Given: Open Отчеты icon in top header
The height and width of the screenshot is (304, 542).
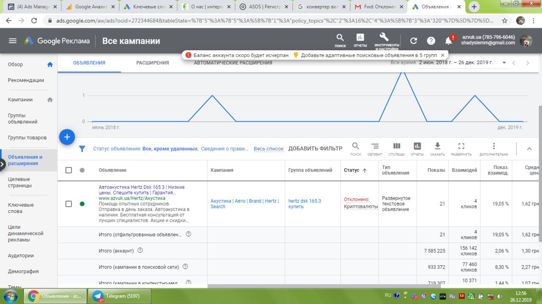Looking at the screenshot, I should 360,40.
